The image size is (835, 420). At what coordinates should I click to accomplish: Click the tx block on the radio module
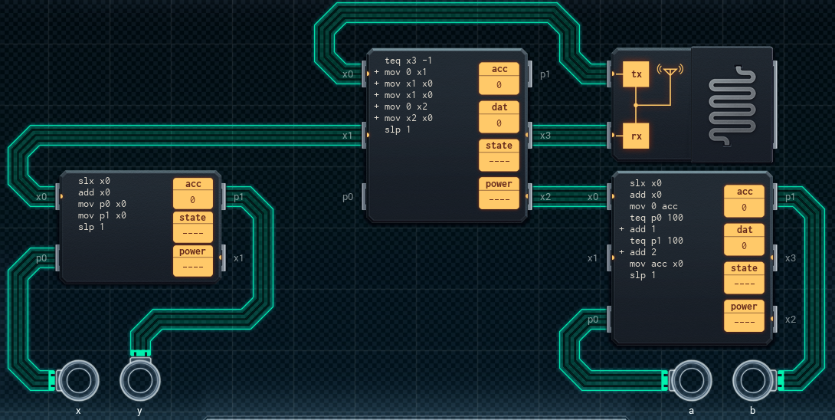[x=635, y=74]
